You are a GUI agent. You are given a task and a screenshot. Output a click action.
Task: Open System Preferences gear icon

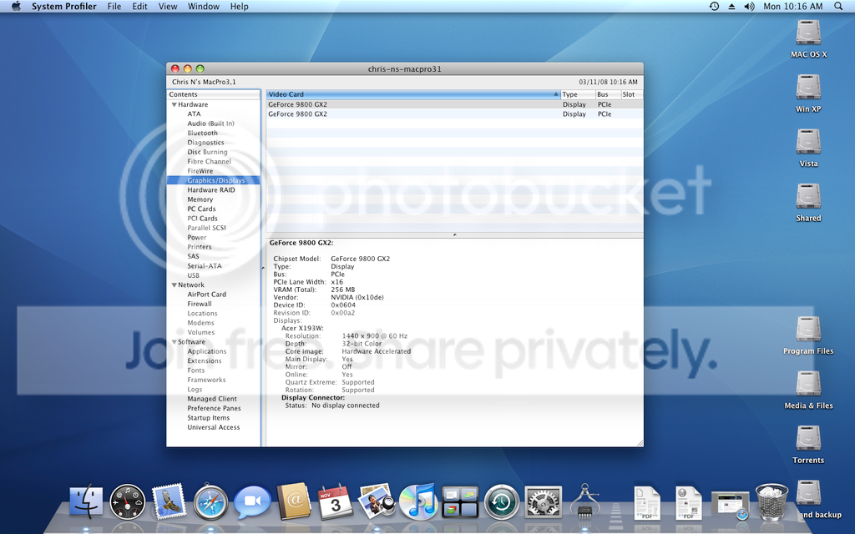coord(543,501)
